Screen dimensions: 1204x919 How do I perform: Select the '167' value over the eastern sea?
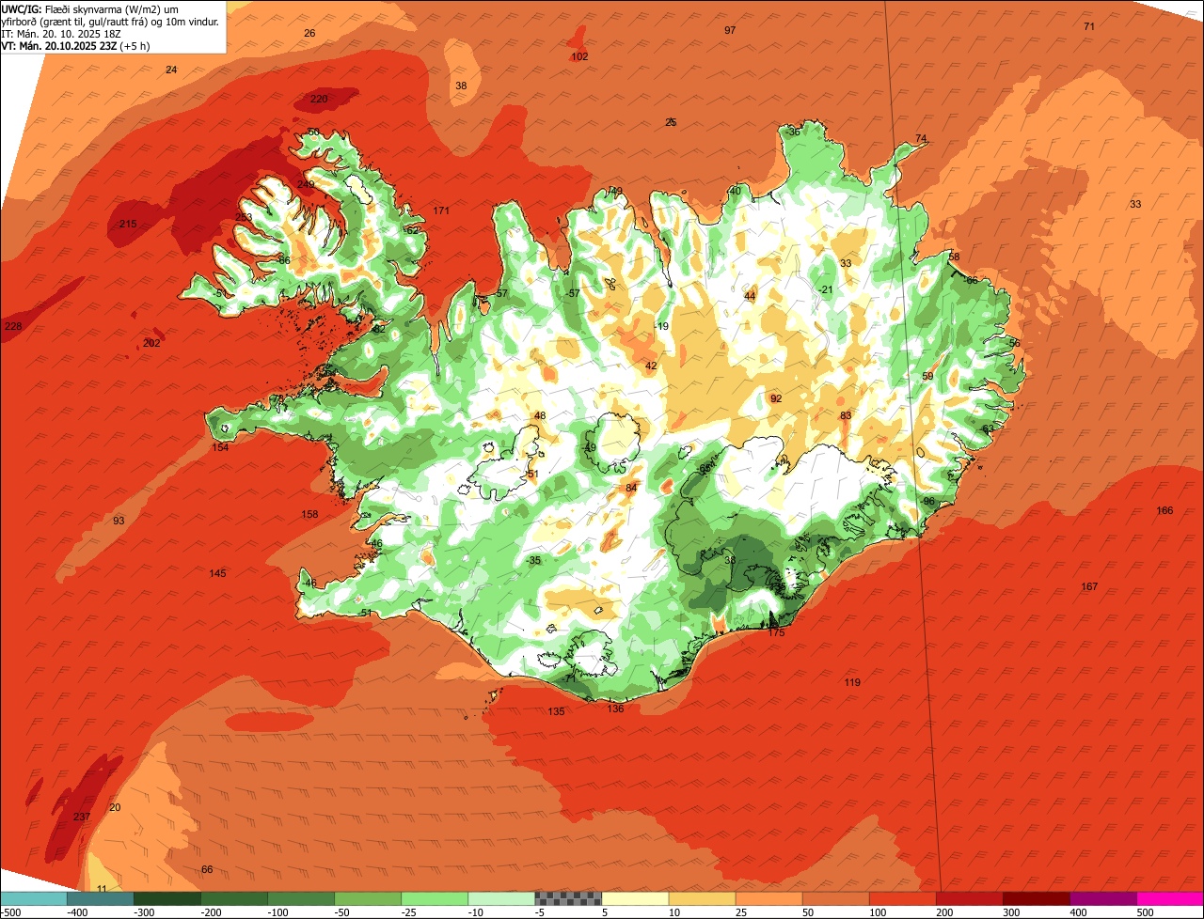(x=1089, y=586)
